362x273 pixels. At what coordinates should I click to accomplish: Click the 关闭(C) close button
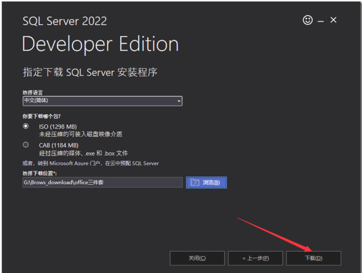click(197, 258)
